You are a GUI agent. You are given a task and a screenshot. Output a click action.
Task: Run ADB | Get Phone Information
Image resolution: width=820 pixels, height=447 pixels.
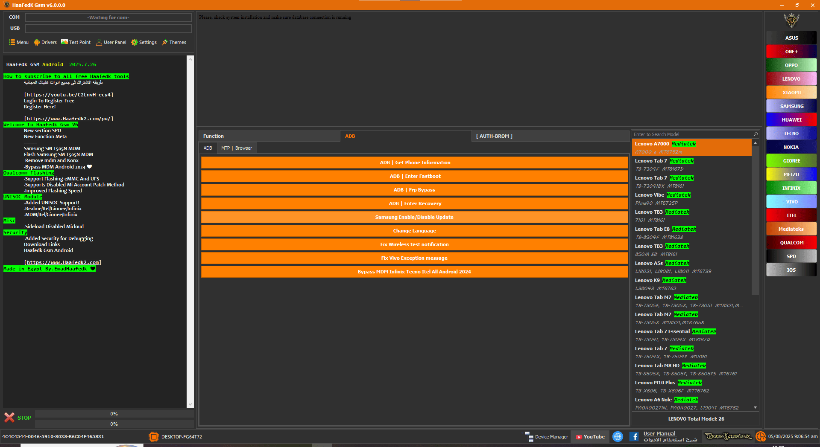coord(414,163)
